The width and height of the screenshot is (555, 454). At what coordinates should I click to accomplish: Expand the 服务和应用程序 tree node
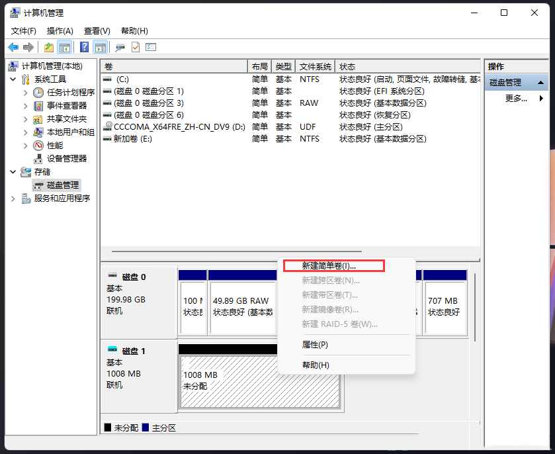pos(13,198)
